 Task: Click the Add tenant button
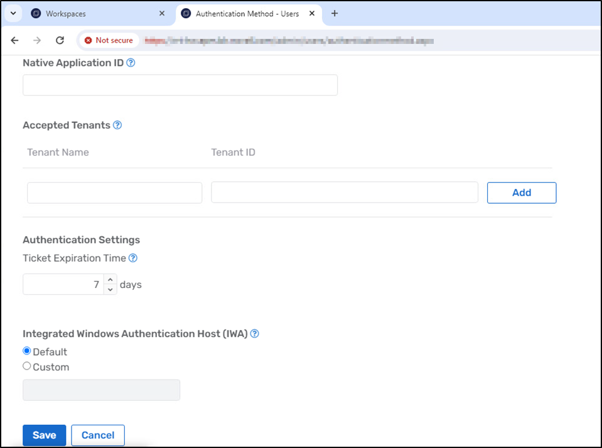[x=522, y=193]
